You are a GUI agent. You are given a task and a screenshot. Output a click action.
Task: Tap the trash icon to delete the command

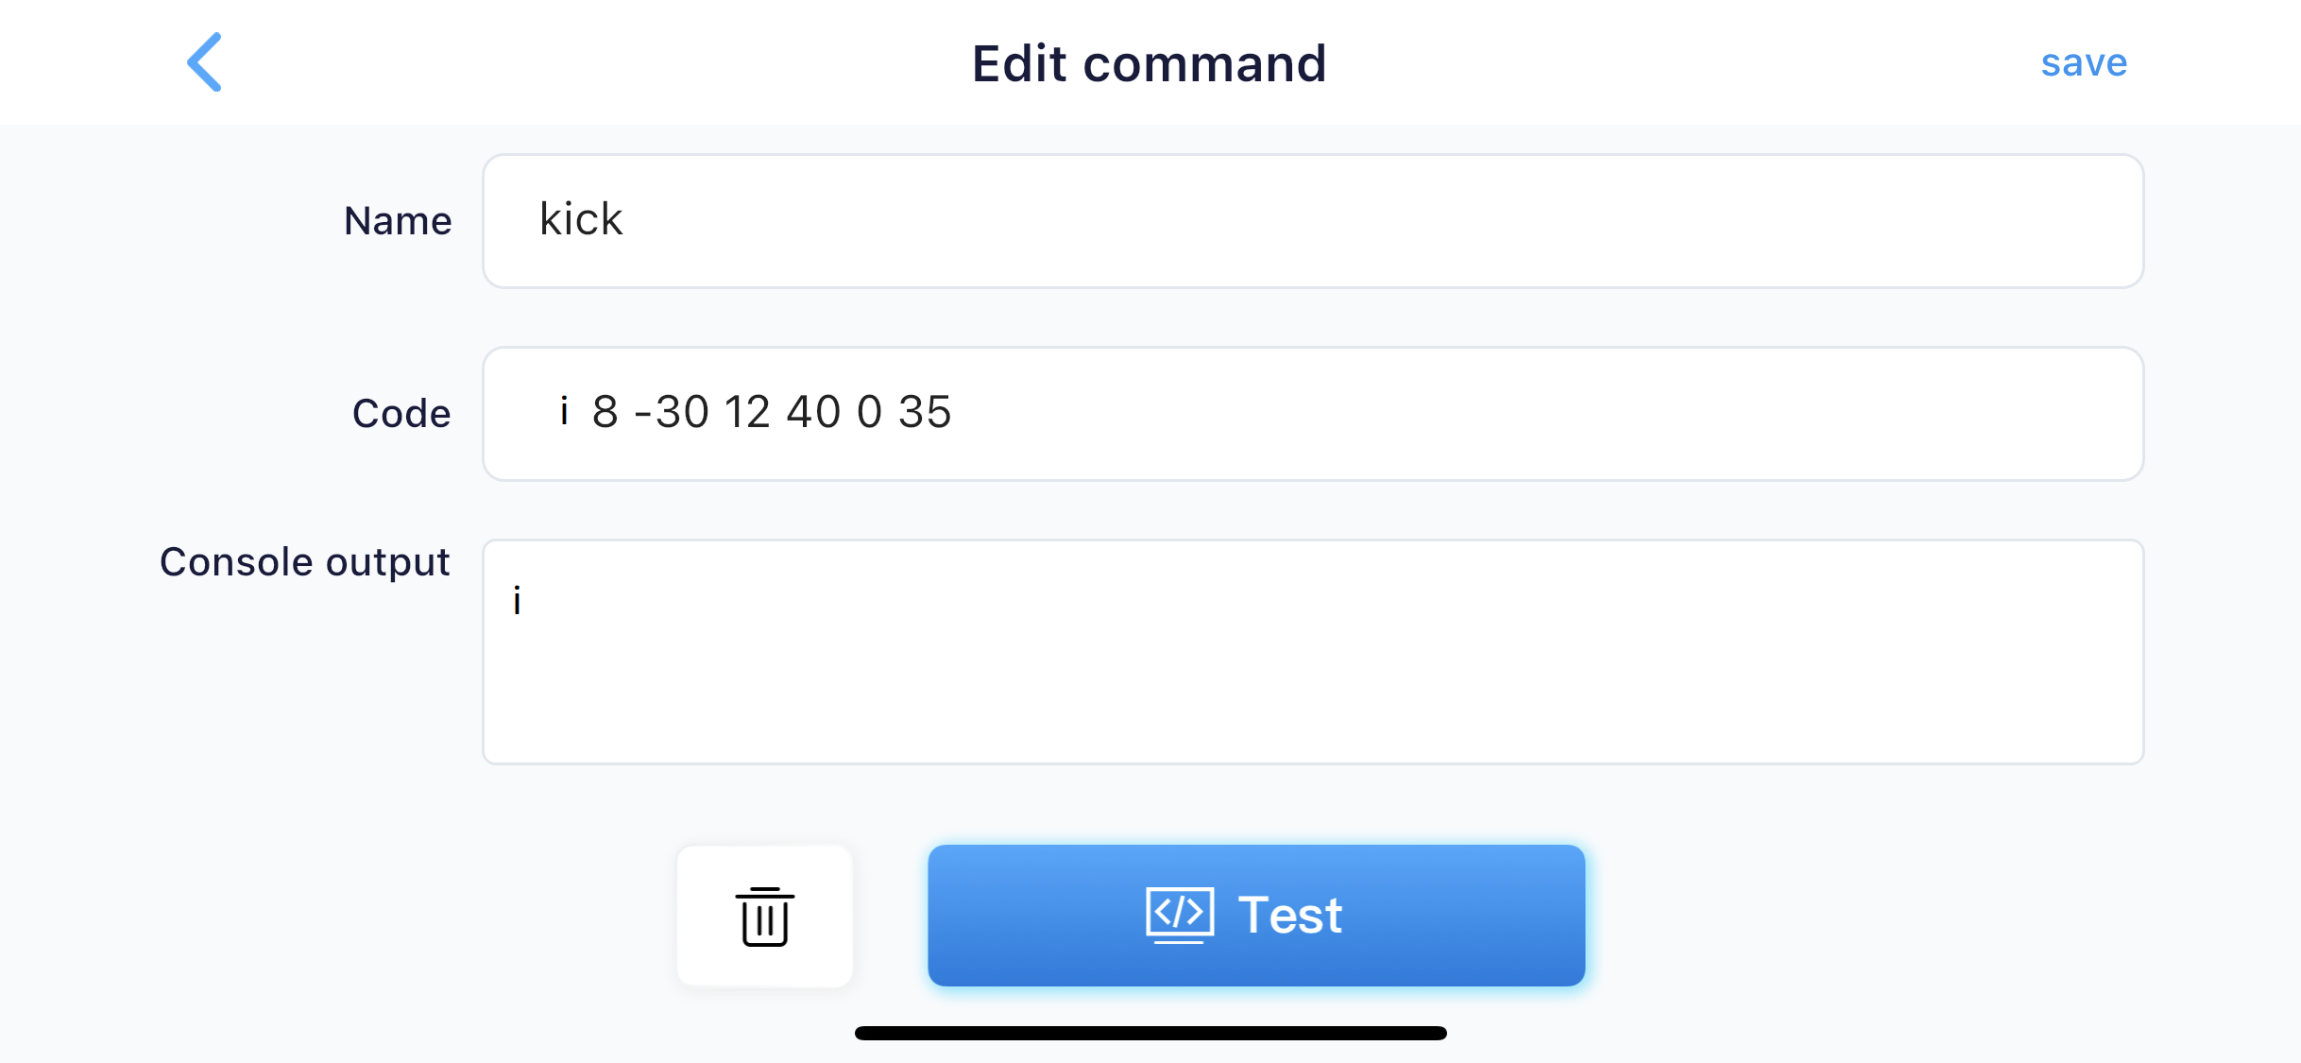click(763, 914)
